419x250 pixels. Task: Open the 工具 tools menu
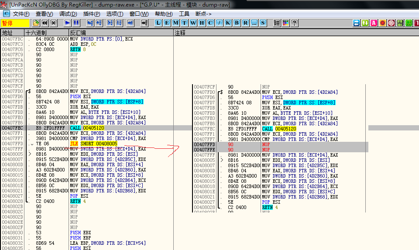[x=184, y=14]
